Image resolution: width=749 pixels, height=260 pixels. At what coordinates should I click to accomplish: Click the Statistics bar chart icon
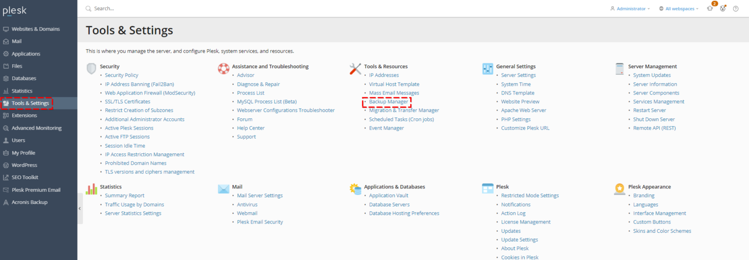pyautogui.click(x=91, y=189)
